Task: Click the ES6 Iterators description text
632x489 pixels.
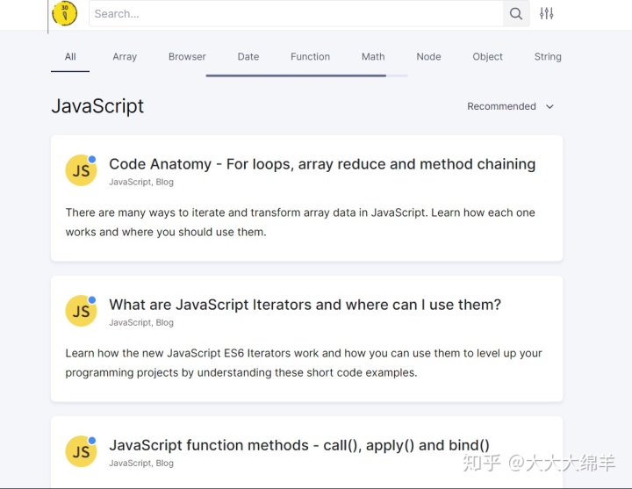Action: 304,363
